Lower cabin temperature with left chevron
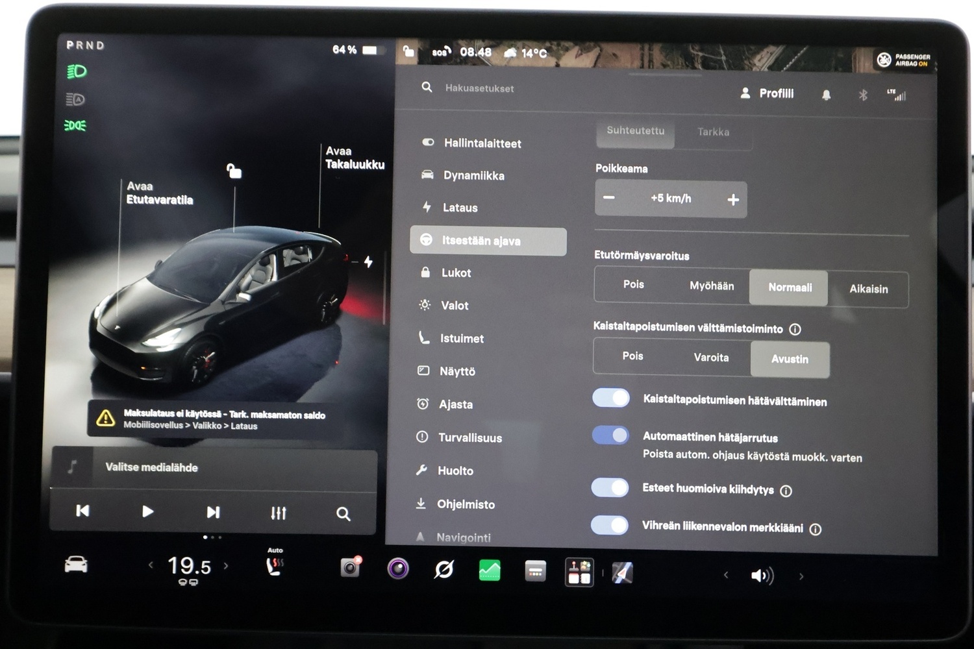 click(151, 565)
